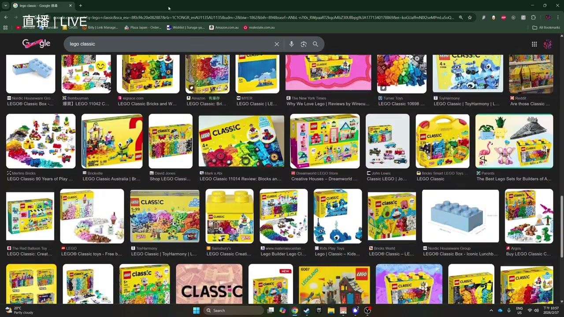564x317 pixels.
Task: Submit search with the magnifier icon
Action: 315,44
